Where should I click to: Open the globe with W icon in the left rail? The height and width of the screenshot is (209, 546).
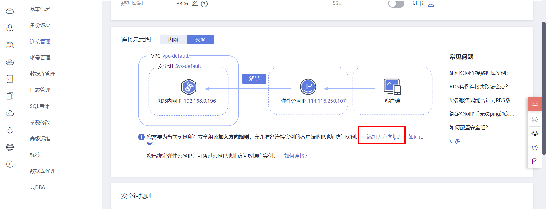point(10,147)
